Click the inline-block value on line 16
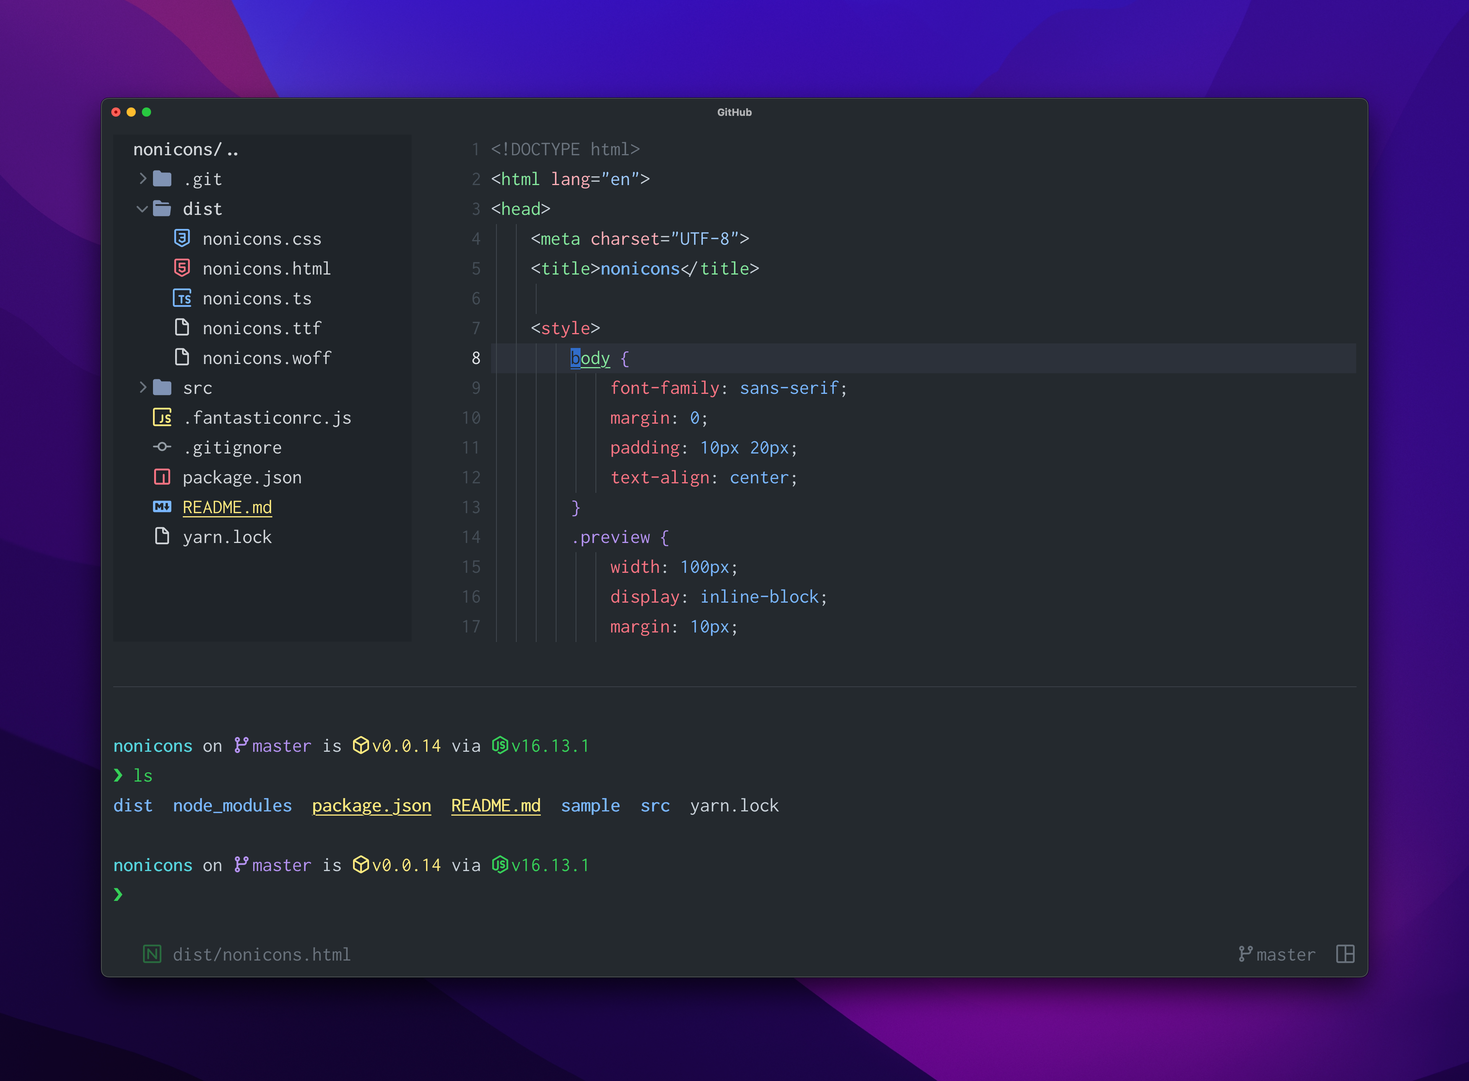Screen dimensions: 1469x1081 tap(759, 597)
